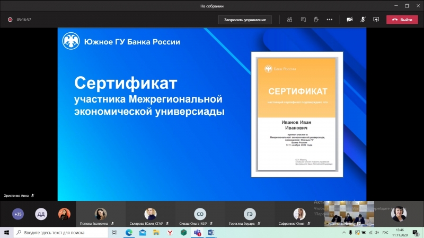
Task: Show hidden system tray icons
Action: click(343, 232)
